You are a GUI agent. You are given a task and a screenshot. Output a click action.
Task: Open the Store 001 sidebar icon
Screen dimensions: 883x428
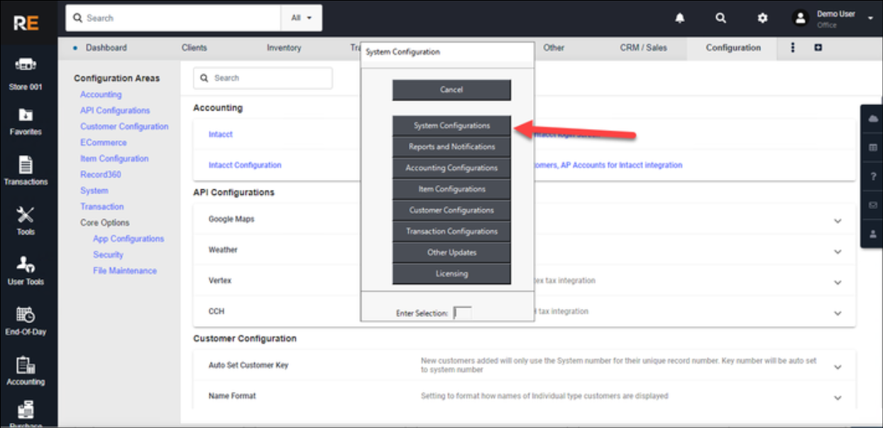click(26, 73)
